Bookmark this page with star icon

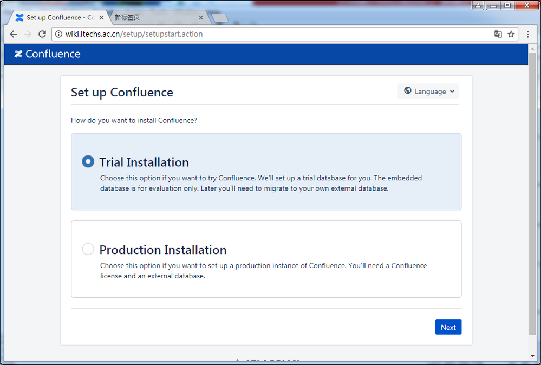coord(511,34)
